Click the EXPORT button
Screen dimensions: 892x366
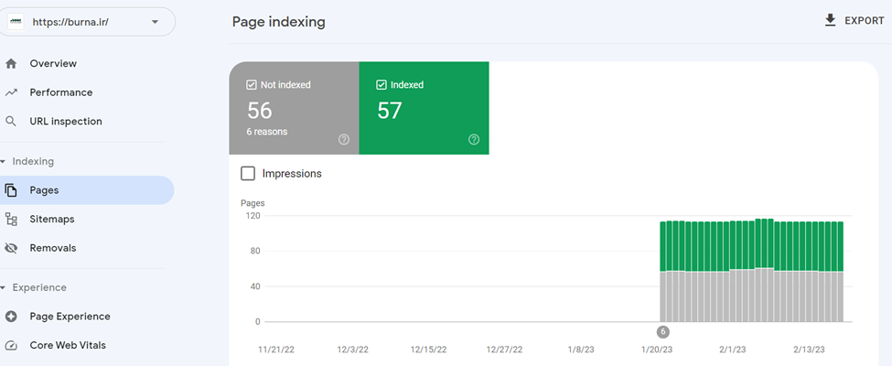pyautogui.click(x=854, y=21)
